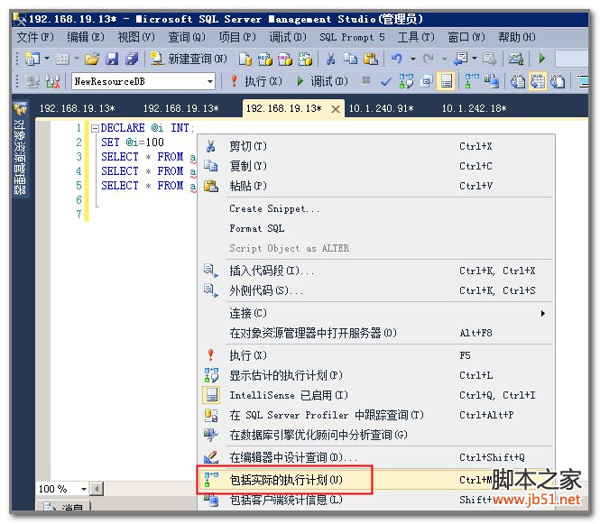
Task: Select Create Snippet... menu entry
Action: [376, 209]
